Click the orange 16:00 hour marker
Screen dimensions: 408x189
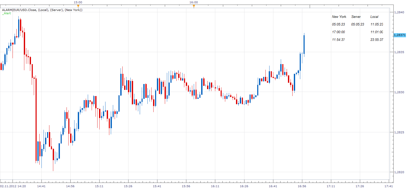pos(194,6)
